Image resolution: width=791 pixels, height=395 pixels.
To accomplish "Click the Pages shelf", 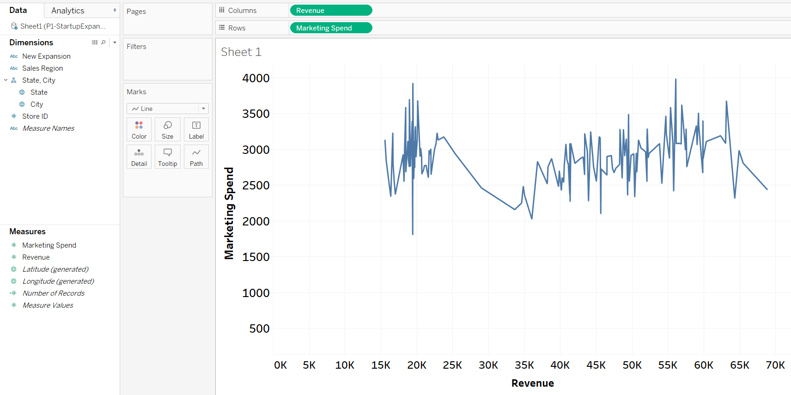I will click(x=167, y=19).
